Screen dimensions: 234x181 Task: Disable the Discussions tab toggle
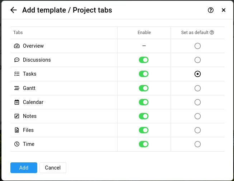coord(144,60)
